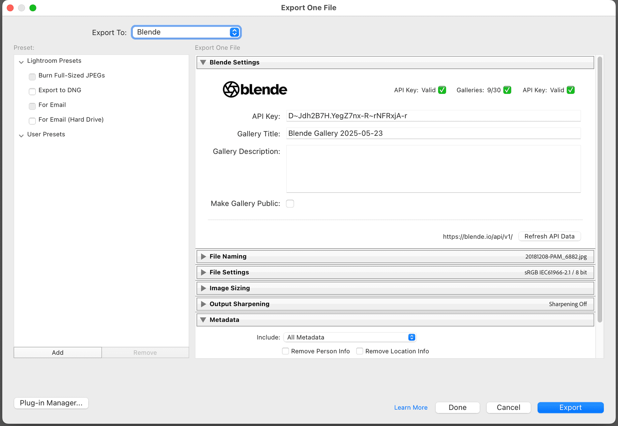Enable Make Gallery Public

[x=290, y=204]
